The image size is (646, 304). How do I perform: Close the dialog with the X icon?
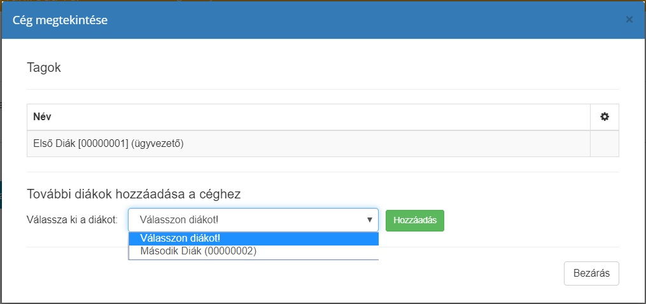629,20
